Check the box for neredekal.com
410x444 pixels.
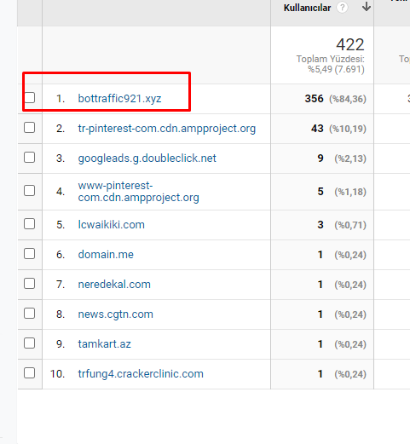(30, 284)
